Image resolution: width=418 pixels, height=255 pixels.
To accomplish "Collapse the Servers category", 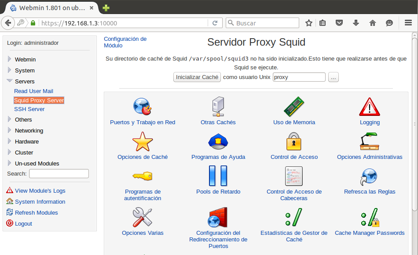I will click(x=10, y=81).
